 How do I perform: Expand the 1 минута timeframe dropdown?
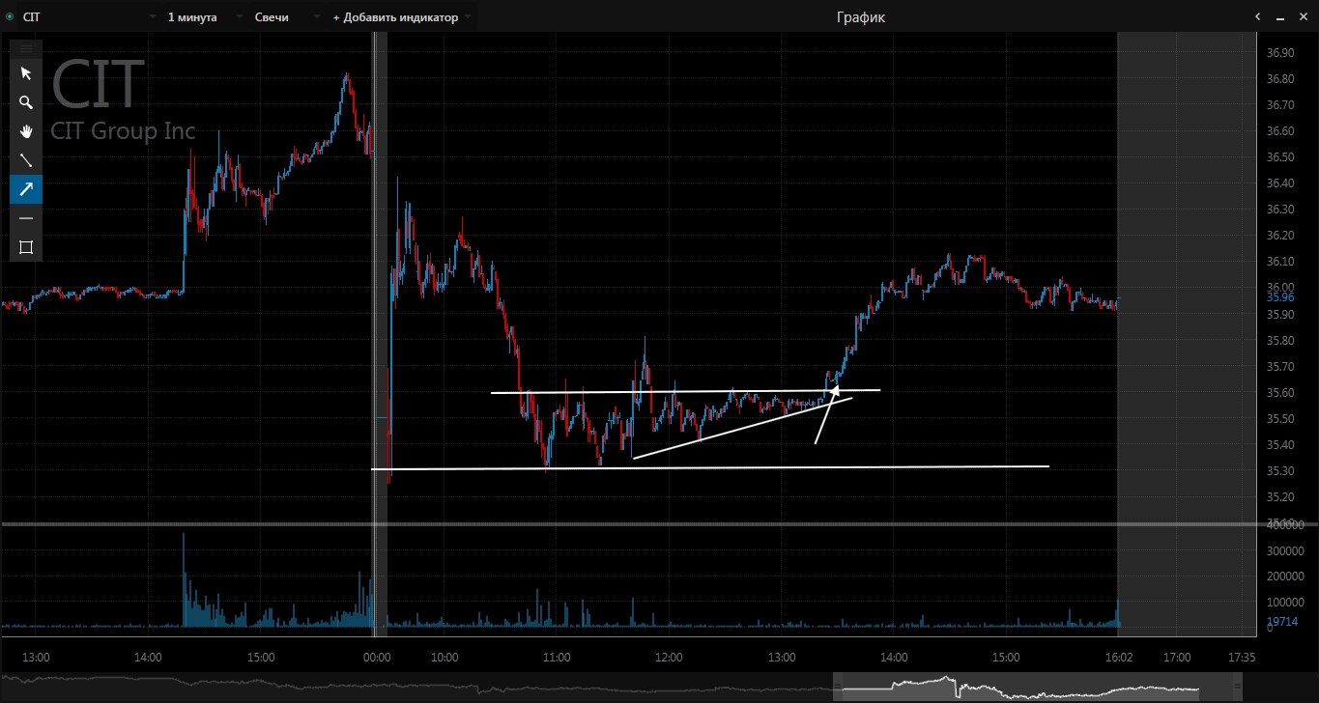pyautogui.click(x=239, y=17)
